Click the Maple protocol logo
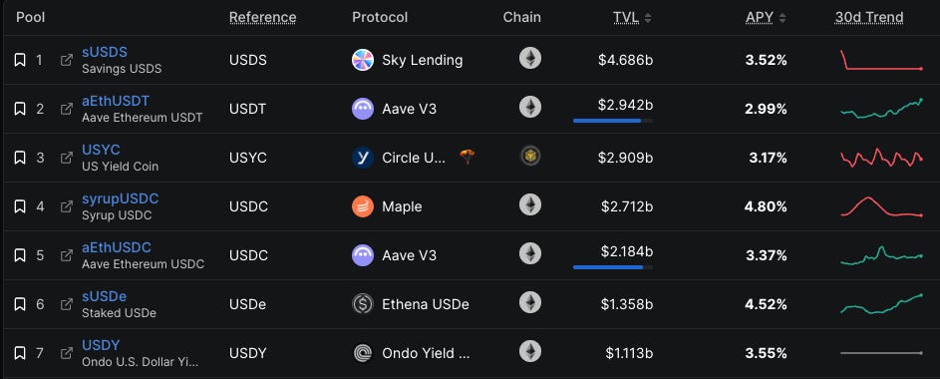The width and height of the screenshot is (940, 379). pyautogui.click(x=363, y=206)
